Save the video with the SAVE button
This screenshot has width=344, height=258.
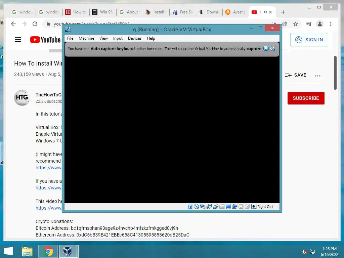296,75
